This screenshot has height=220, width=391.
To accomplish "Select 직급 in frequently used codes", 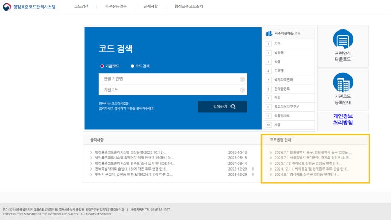I will (x=277, y=62).
